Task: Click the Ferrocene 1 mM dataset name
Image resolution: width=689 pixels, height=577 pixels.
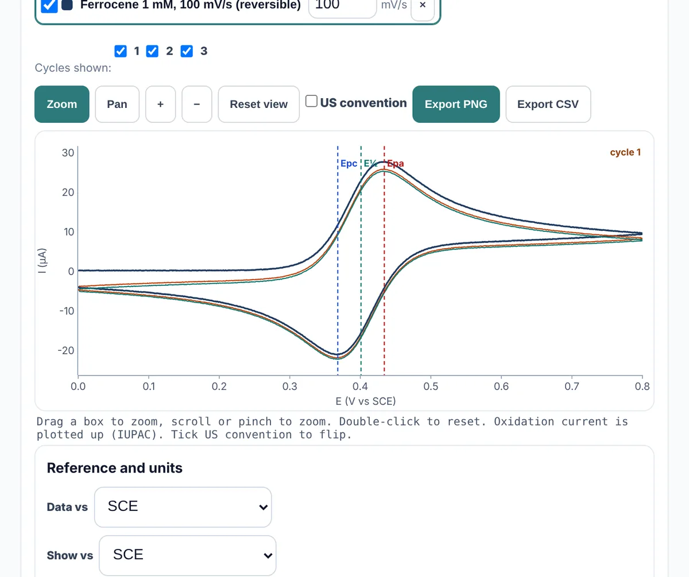Action: coord(191,5)
